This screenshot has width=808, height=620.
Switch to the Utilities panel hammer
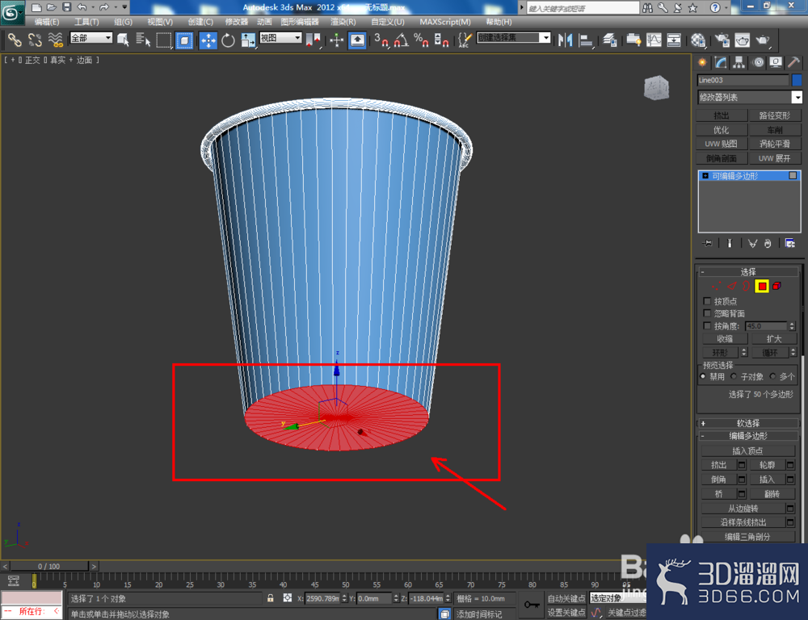[794, 62]
